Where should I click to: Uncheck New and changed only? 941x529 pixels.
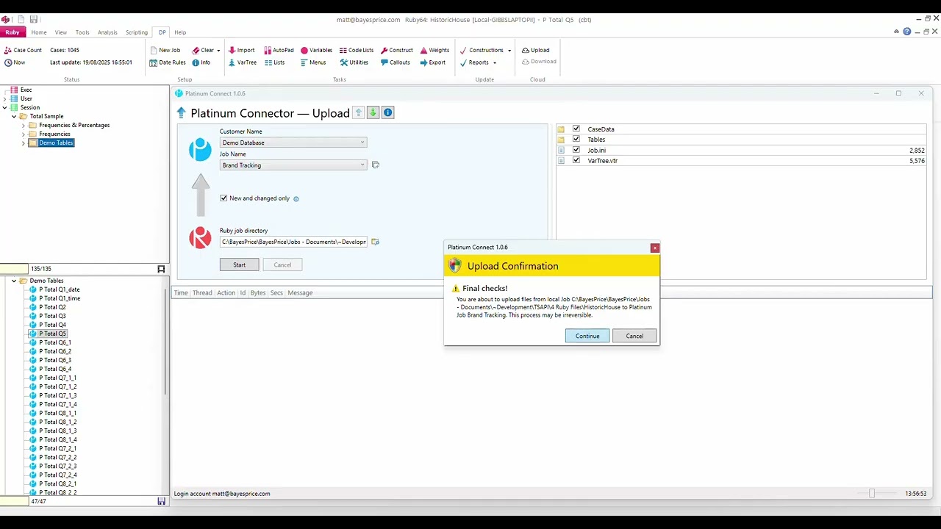[223, 198]
